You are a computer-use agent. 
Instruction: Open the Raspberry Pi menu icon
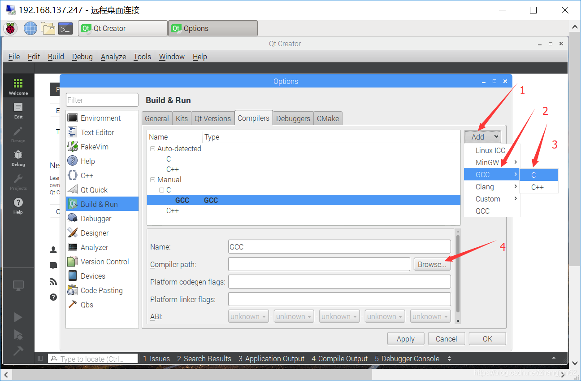[10, 28]
